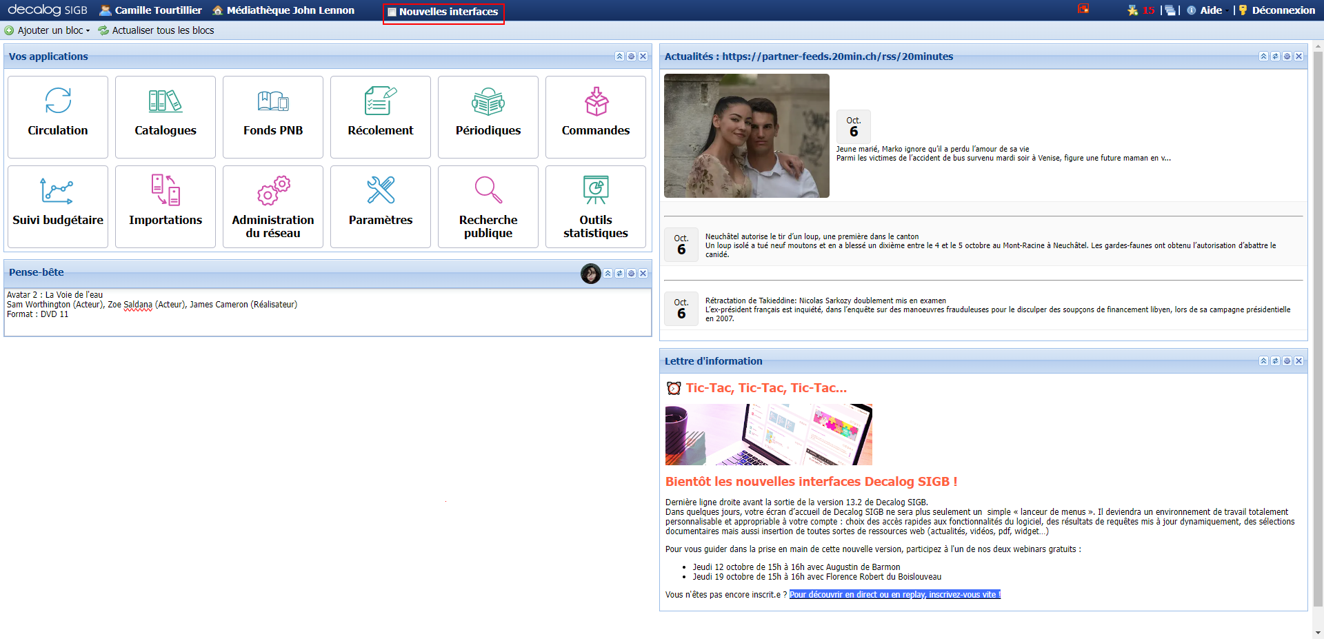
Task: Open the Paramètres application
Action: [381, 207]
